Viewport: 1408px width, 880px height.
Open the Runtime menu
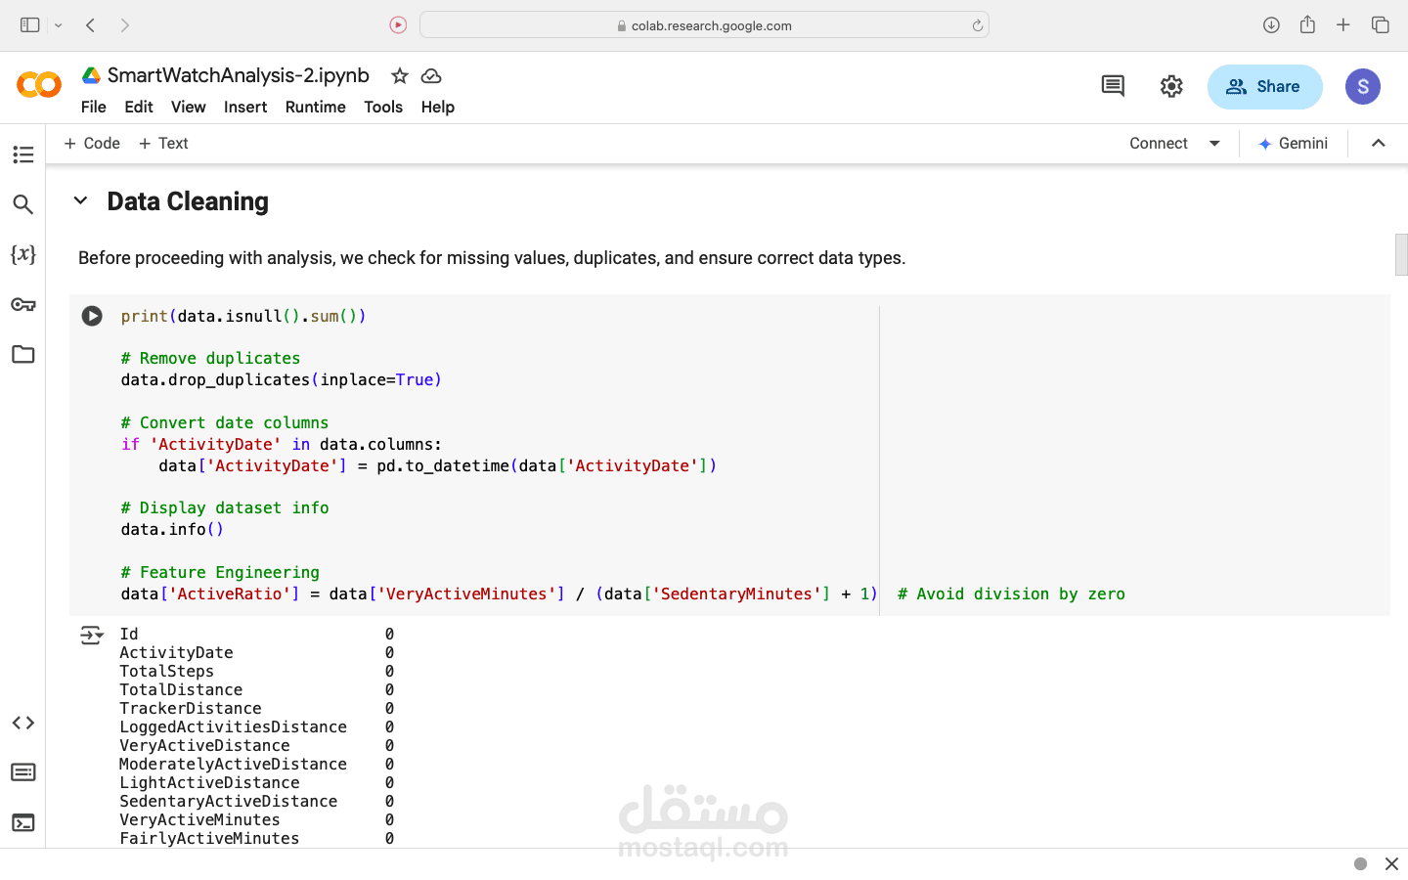315,107
